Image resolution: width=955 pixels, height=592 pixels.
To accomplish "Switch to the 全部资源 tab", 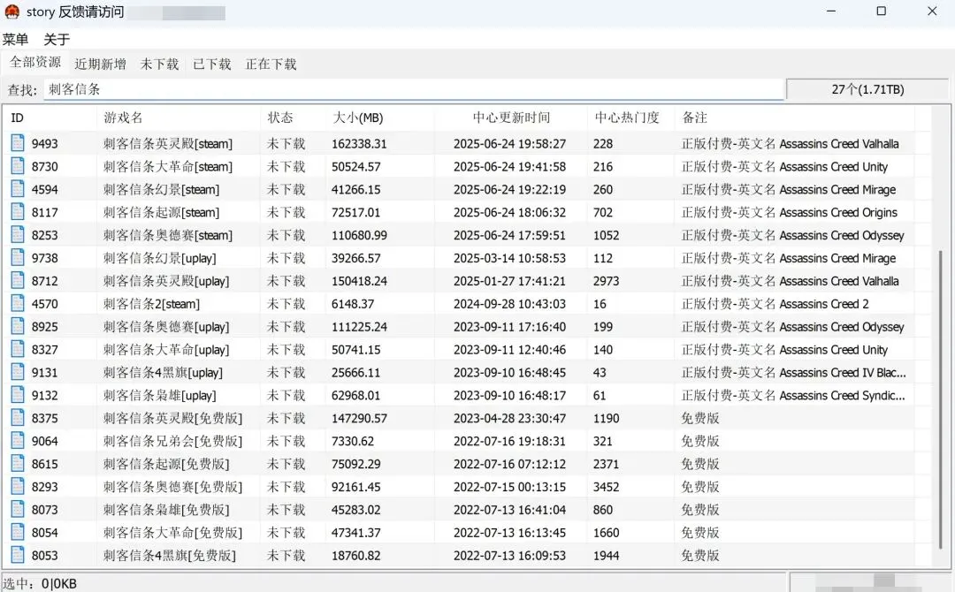I will [35, 63].
